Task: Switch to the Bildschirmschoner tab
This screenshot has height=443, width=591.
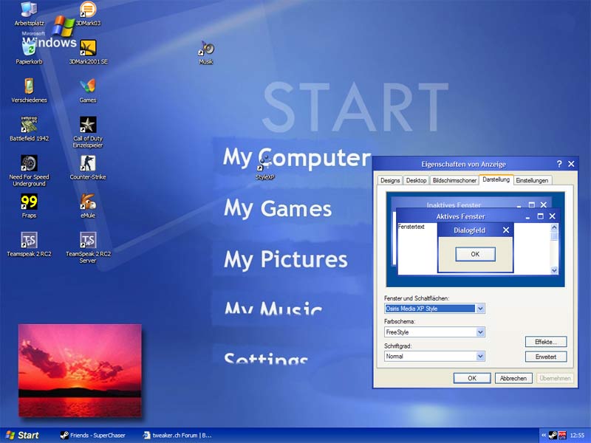Action: point(454,180)
